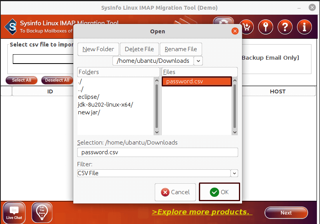Click the Next button
Screen dimensions: 320x224
286,213
